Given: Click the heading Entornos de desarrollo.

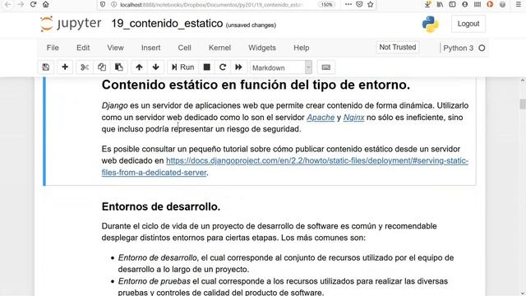Looking at the screenshot, I should pos(161,206).
